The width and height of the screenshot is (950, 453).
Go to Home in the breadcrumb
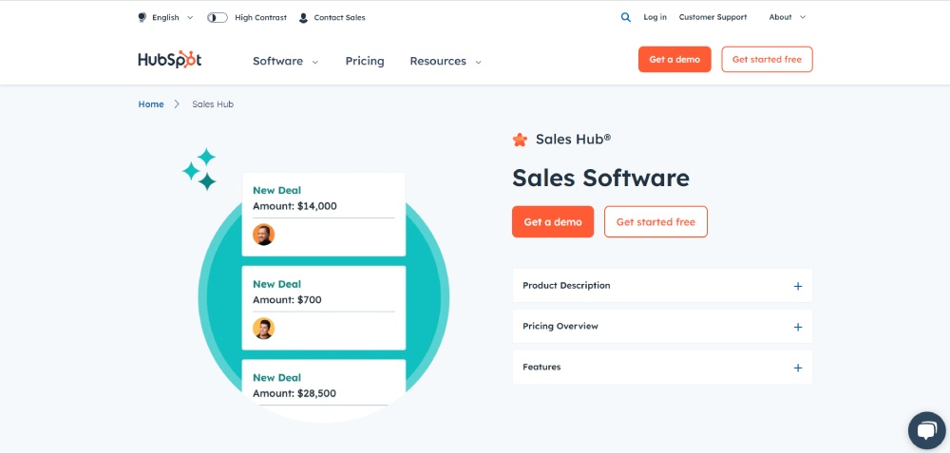pyautogui.click(x=151, y=104)
